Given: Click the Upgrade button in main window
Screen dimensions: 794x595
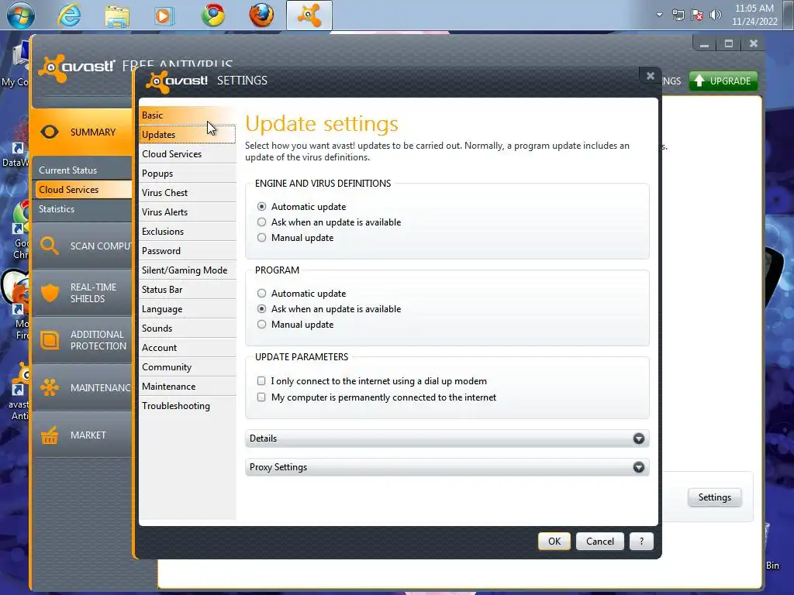Looking at the screenshot, I should point(723,81).
